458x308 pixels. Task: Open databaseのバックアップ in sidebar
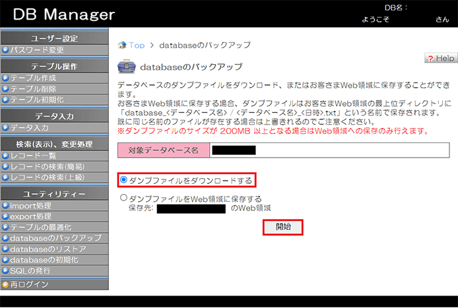pyautogui.click(x=55, y=237)
